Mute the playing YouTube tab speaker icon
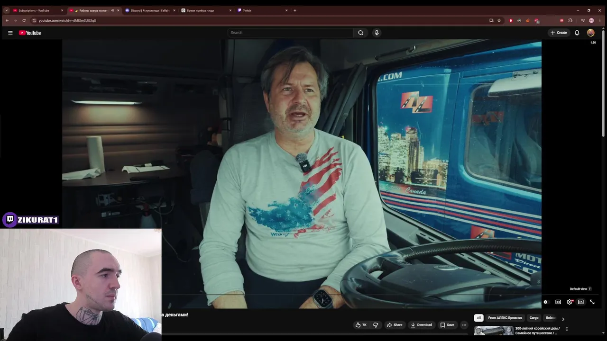 (x=112, y=10)
